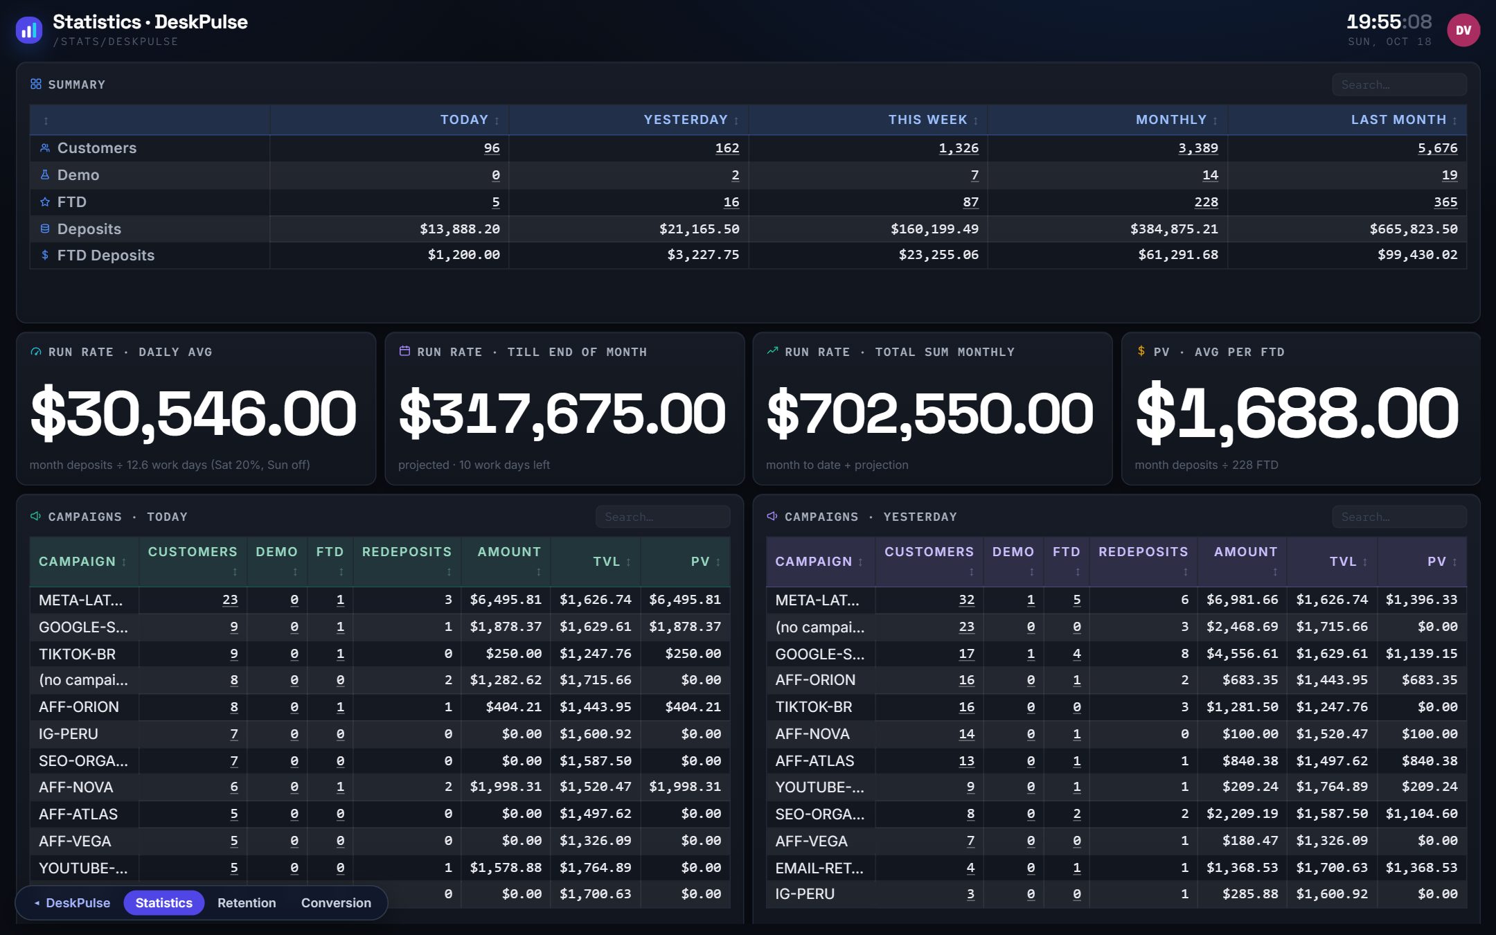Click the FTD row star icon
The image size is (1496, 935).
coord(45,202)
